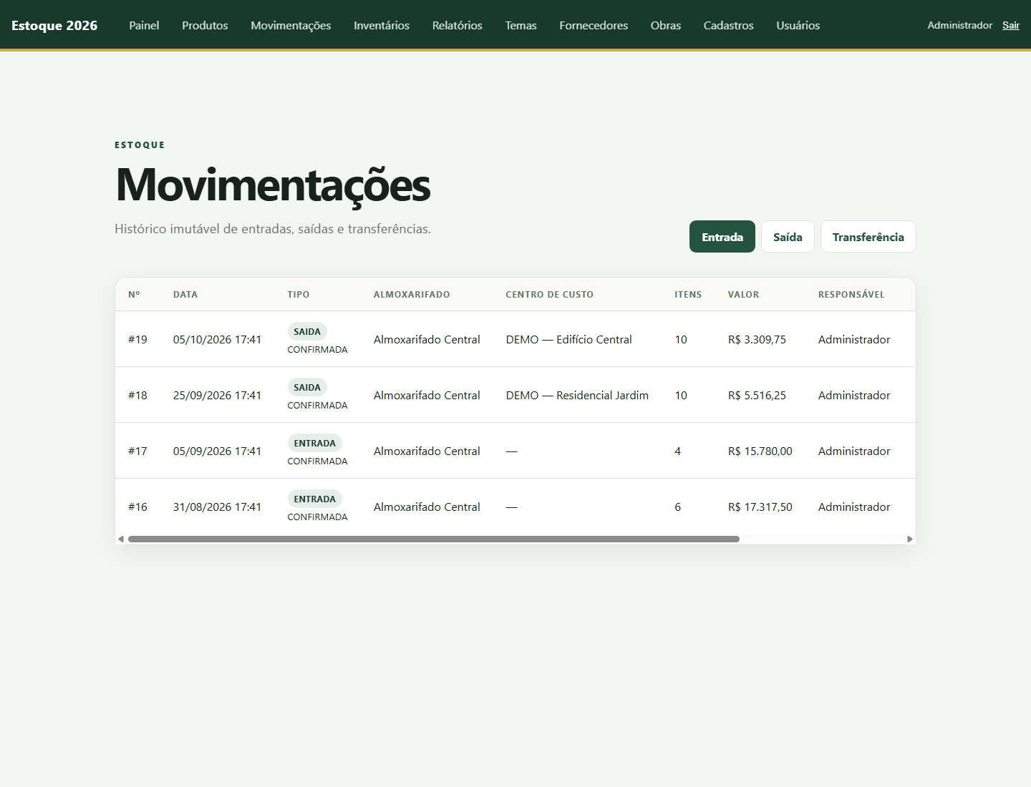Click DEMO — Residencial Jardim cost center
Viewport: 1031px width, 787px height.
(577, 395)
